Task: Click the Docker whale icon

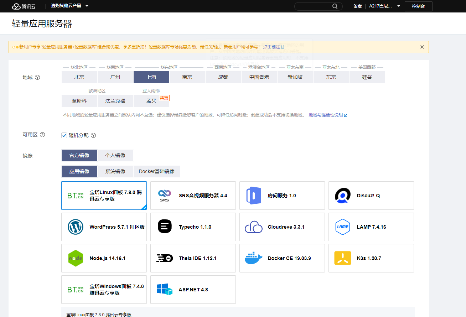Action: [254, 258]
